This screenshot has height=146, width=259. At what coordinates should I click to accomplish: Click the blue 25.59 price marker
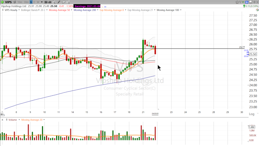(246, 50)
